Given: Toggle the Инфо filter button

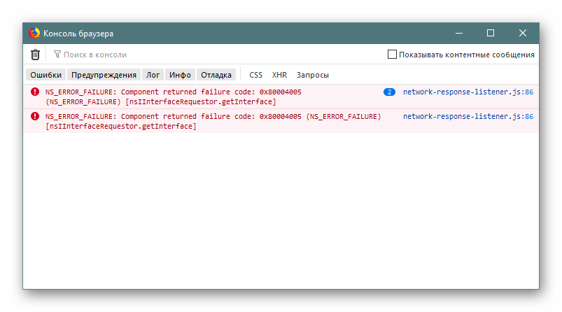Looking at the screenshot, I should tap(180, 75).
